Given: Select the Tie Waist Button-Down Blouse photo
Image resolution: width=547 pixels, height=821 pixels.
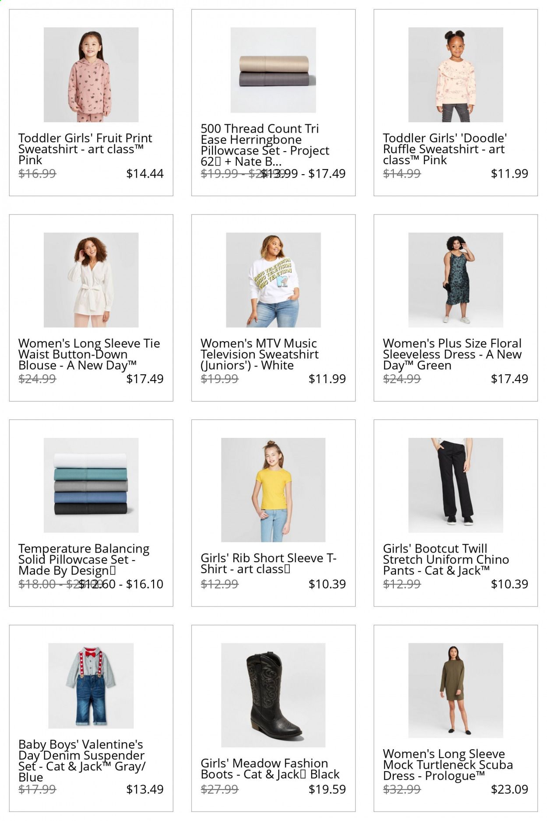Looking at the screenshot, I should point(91,280).
